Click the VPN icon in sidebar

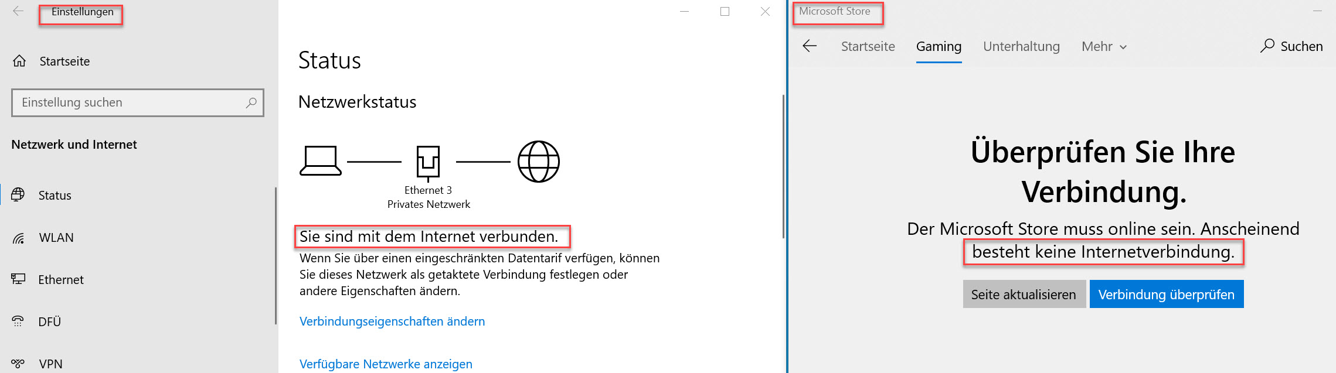18,364
